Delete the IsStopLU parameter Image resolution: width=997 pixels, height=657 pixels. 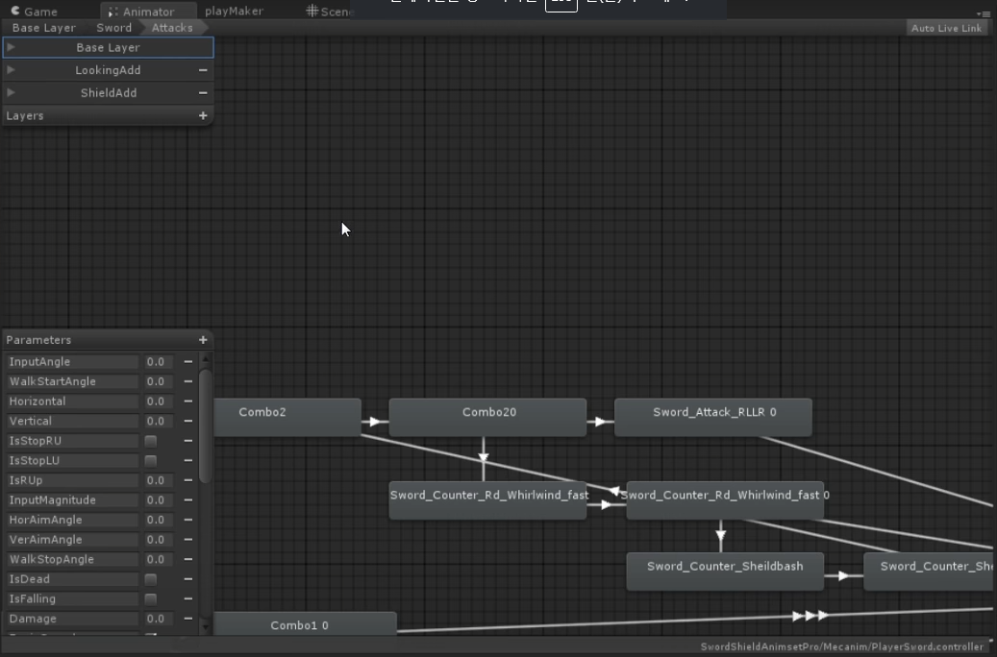(188, 460)
